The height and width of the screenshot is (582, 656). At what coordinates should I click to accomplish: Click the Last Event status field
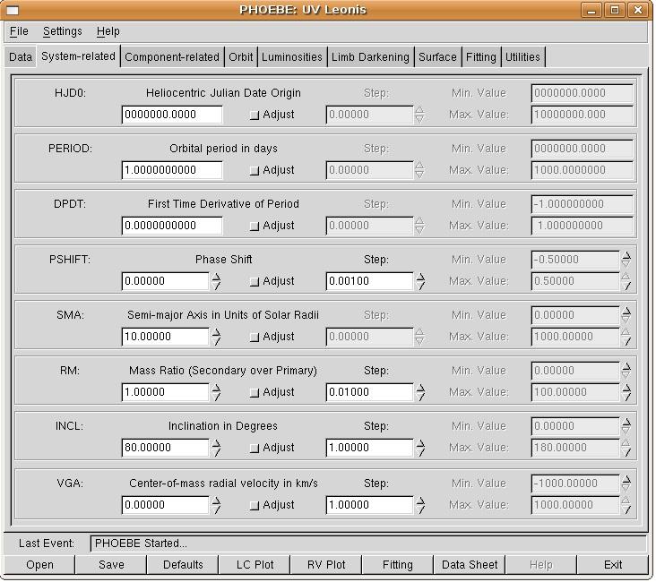click(368, 544)
